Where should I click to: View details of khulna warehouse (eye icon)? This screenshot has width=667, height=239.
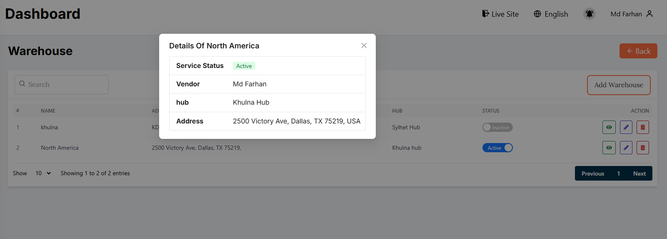point(609,127)
